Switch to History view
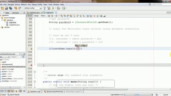The image size is (171, 96). tap(43, 16)
